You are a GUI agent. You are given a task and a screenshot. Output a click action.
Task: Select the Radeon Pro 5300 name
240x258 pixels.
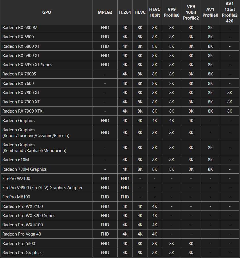pyautogui.click(x=19, y=244)
